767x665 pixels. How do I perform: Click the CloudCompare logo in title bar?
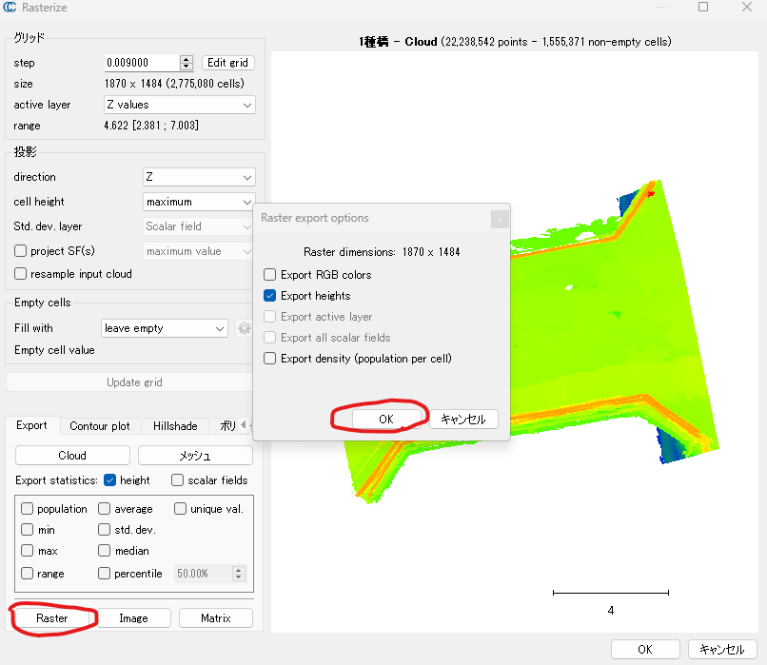click(x=10, y=8)
